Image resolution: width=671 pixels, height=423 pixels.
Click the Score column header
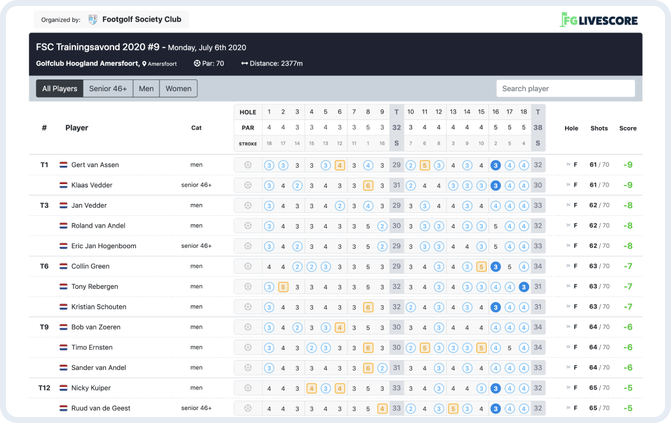pyautogui.click(x=627, y=128)
